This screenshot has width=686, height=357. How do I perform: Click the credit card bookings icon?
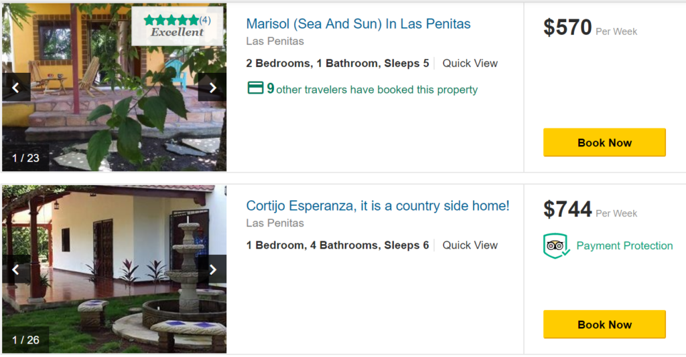[255, 88]
